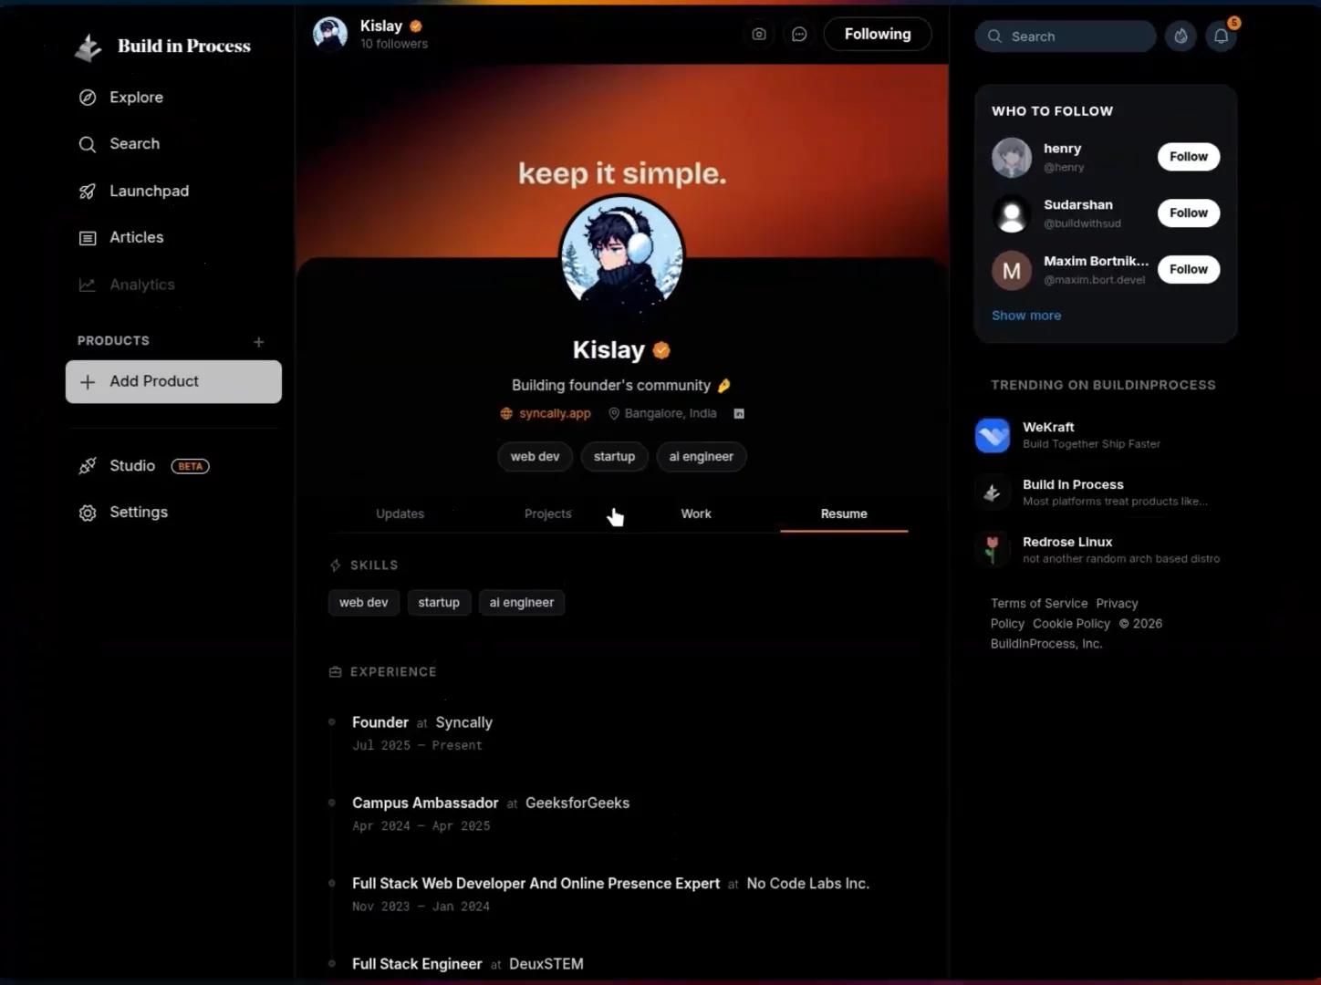This screenshot has width=1321, height=985.
Task: Click the flame icon beside search bar
Action: [1181, 36]
